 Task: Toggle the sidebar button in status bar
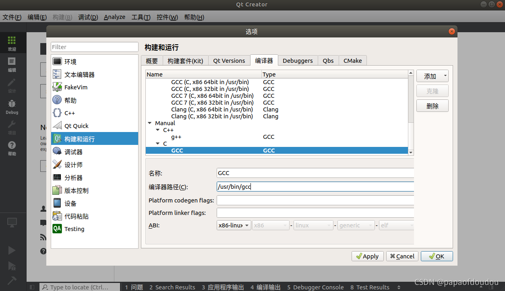click(32, 287)
